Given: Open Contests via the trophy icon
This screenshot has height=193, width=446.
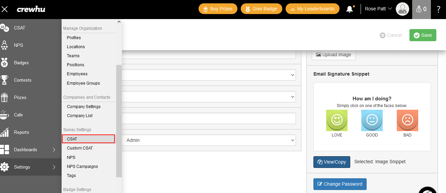Looking at the screenshot, I should [x=4, y=80].
